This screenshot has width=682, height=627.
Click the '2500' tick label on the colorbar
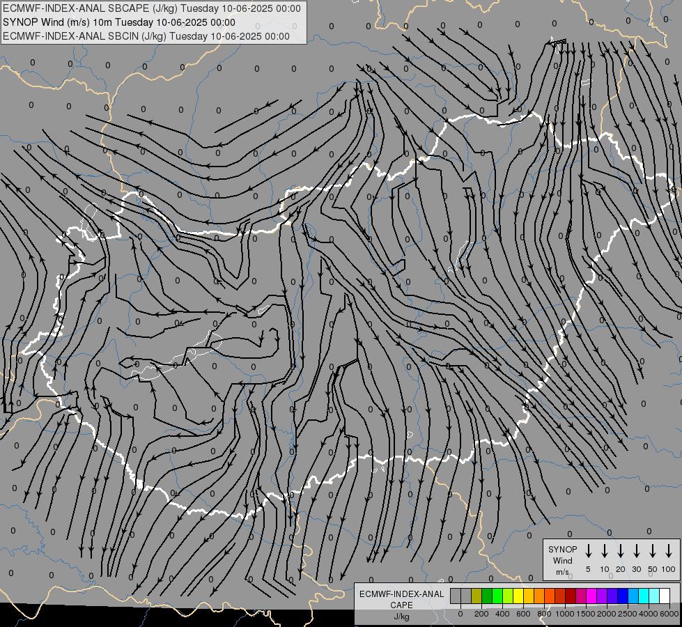pos(628,614)
